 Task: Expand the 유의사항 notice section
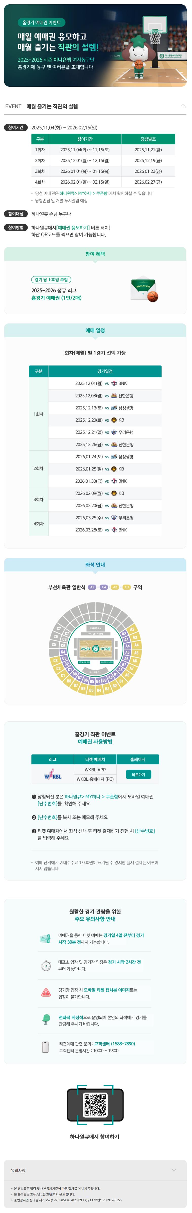pos(174,1170)
